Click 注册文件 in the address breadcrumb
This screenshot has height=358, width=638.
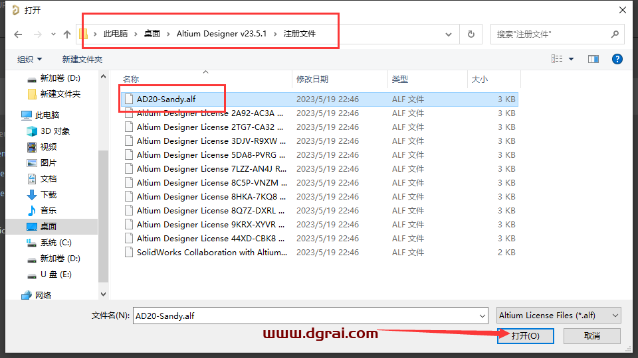pos(300,34)
